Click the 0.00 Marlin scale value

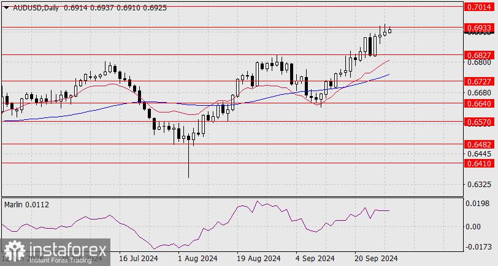(473, 226)
